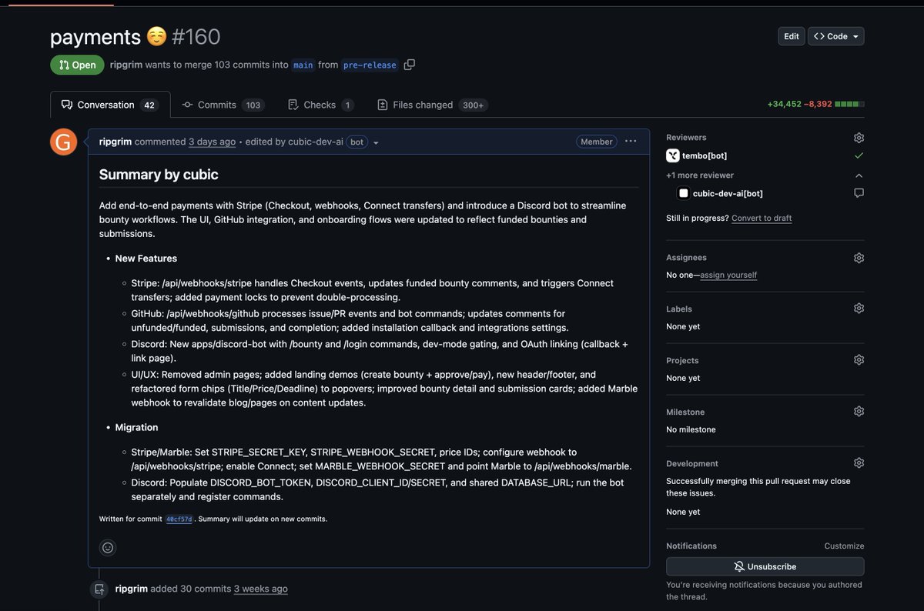Expand the comment edit history dropdown arrow
The height and width of the screenshot is (611, 924).
(x=376, y=143)
